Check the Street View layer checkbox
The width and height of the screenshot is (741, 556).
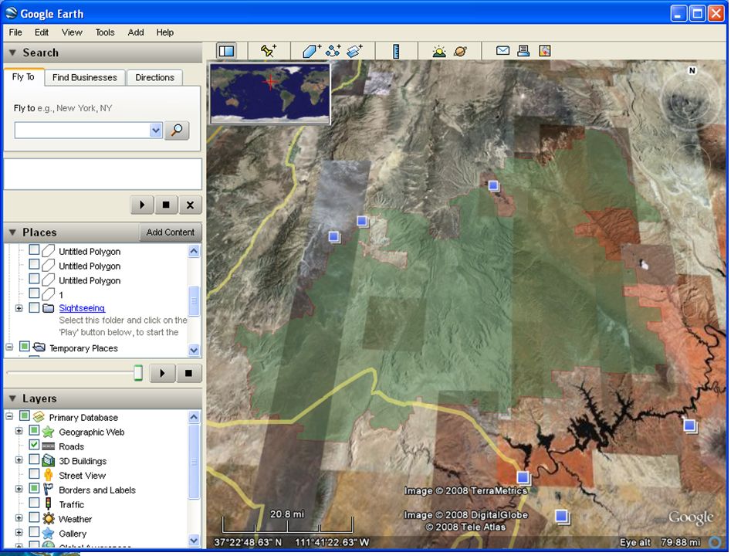tap(34, 473)
